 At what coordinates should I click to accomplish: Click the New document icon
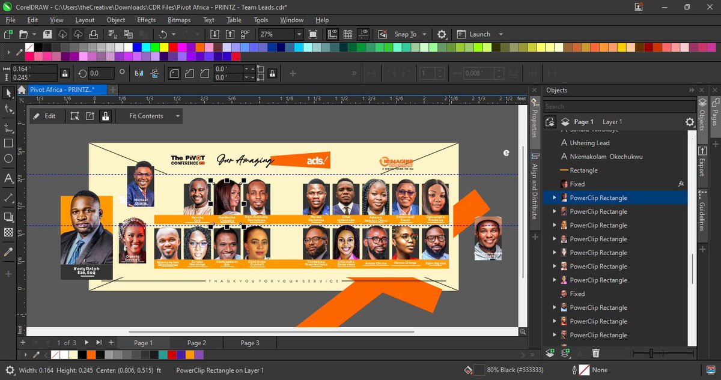click(8, 34)
